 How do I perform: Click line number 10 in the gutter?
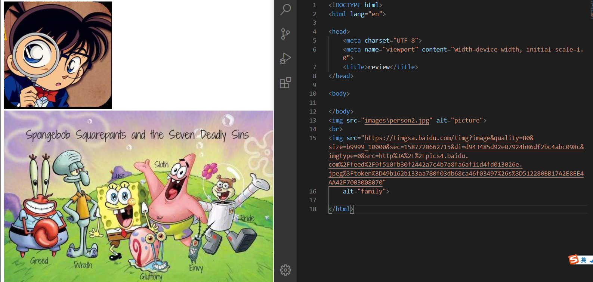(313, 93)
